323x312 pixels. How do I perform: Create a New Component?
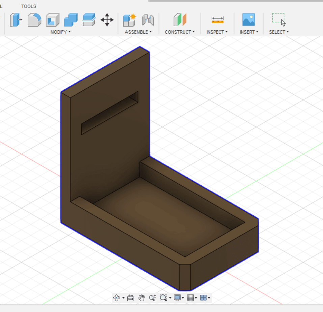coord(130,20)
